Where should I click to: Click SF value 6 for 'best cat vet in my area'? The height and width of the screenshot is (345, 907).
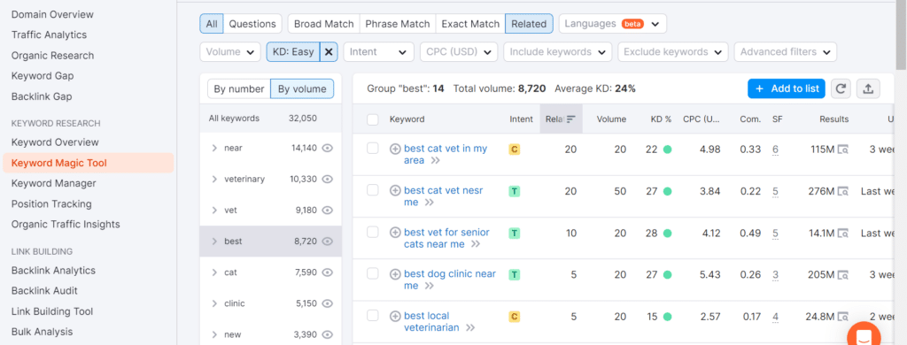point(775,149)
